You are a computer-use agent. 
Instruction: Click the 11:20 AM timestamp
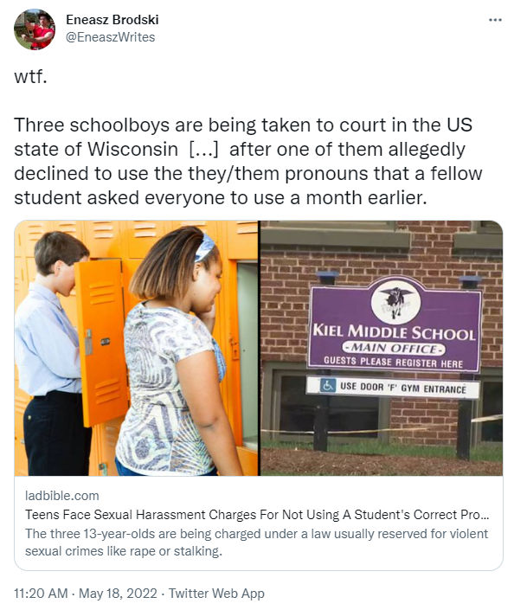41,594
